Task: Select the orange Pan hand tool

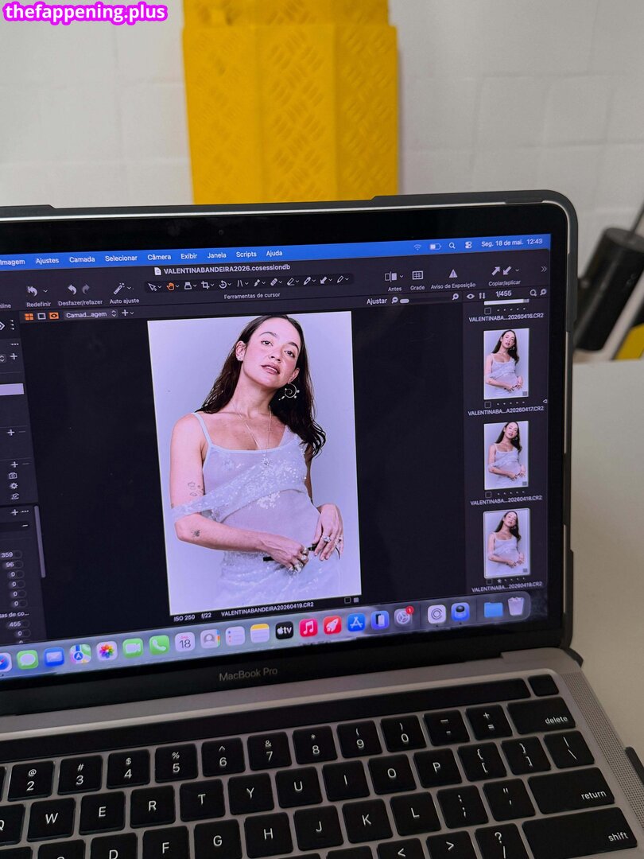Action: [170, 286]
